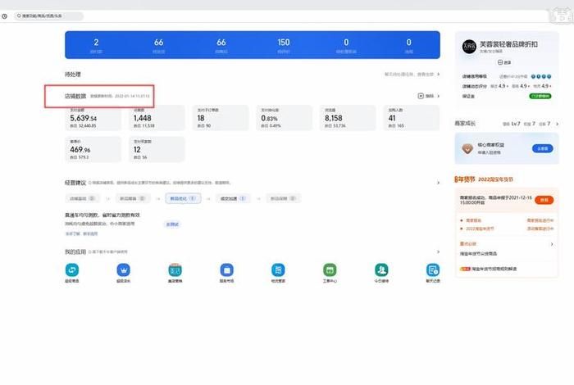Click the search magnifier icon in top bar

coord(19,16)
